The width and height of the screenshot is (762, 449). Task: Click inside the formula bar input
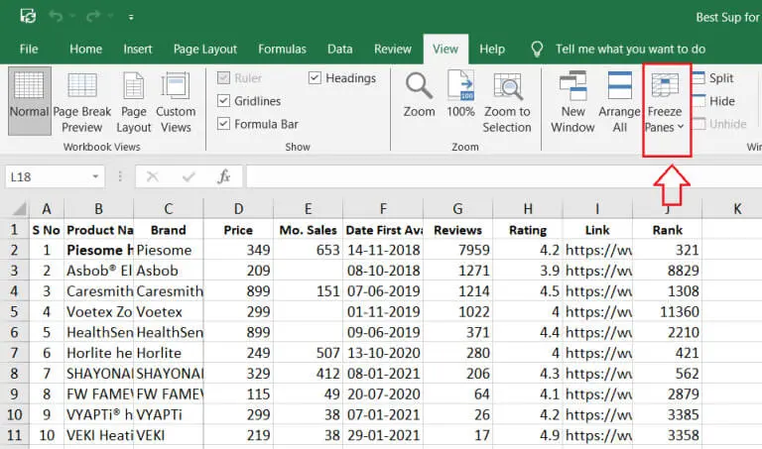pos(496,176)
